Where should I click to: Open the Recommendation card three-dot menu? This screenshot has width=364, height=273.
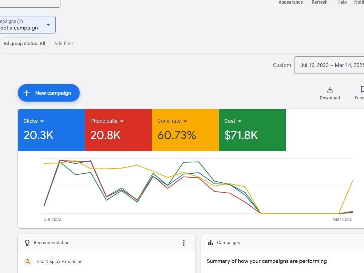[183, 243]
